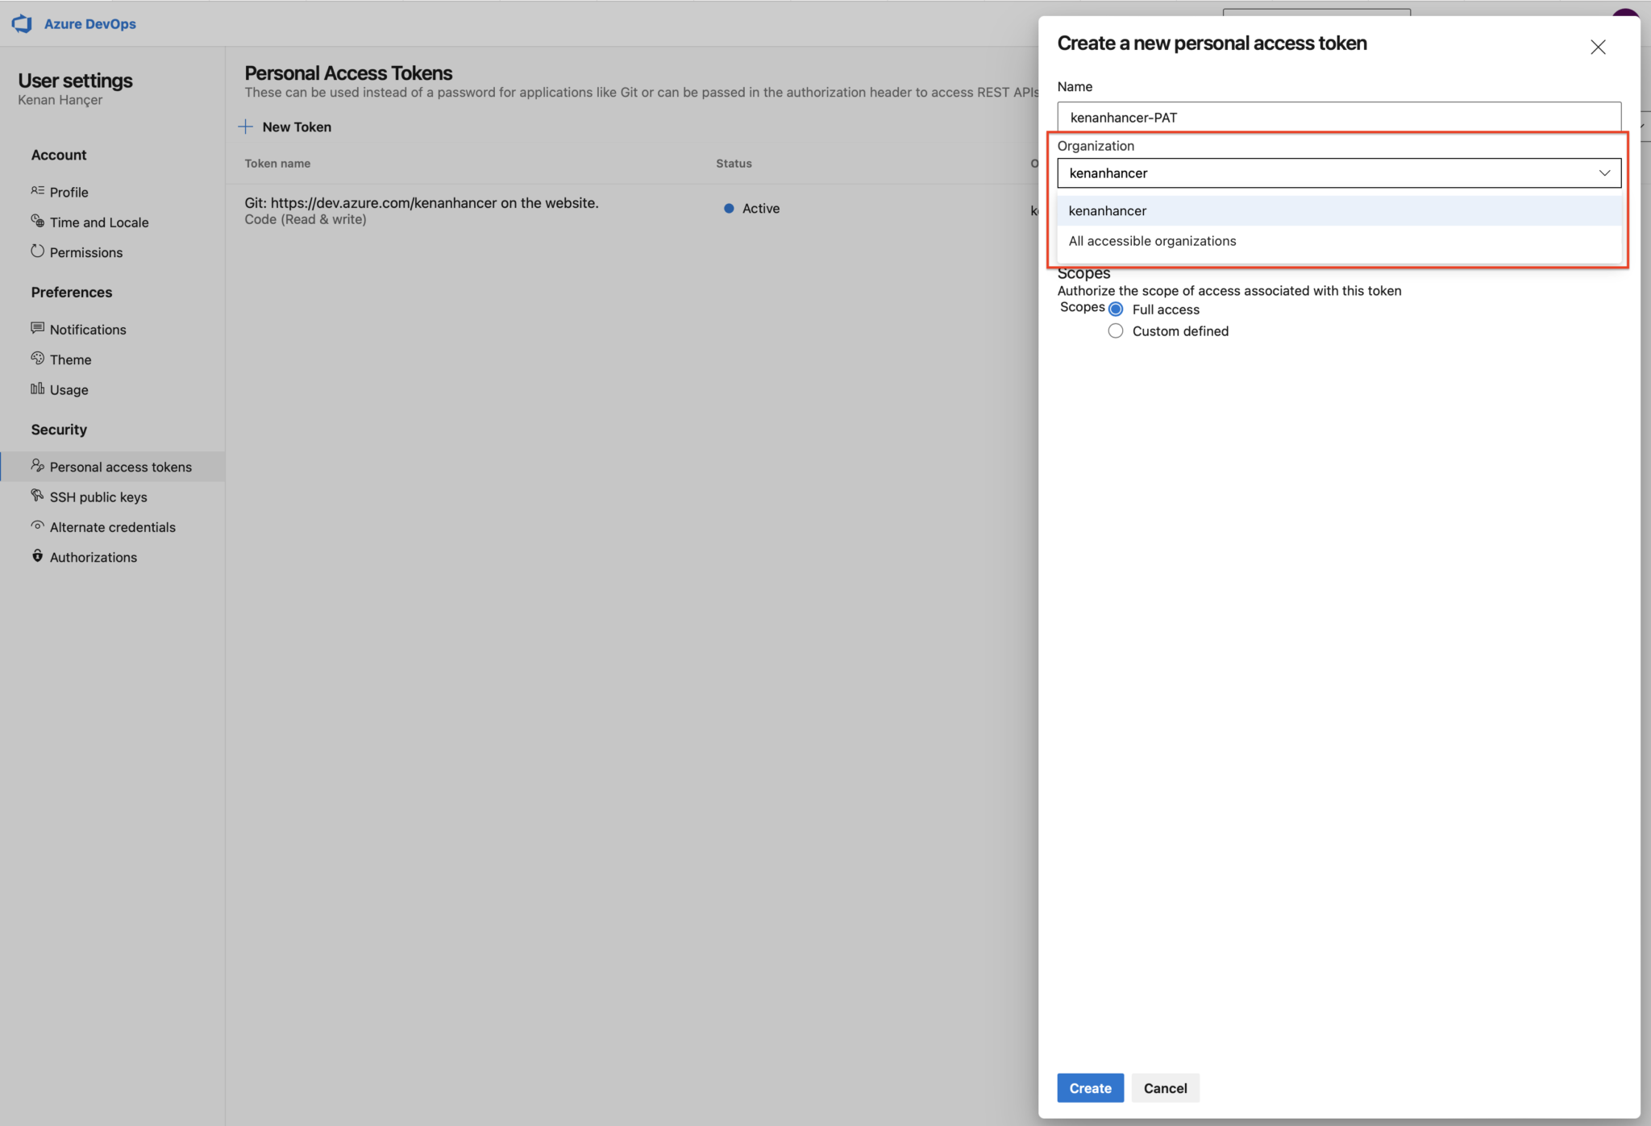Click the Theme palette icon

[x=37, y=359]
